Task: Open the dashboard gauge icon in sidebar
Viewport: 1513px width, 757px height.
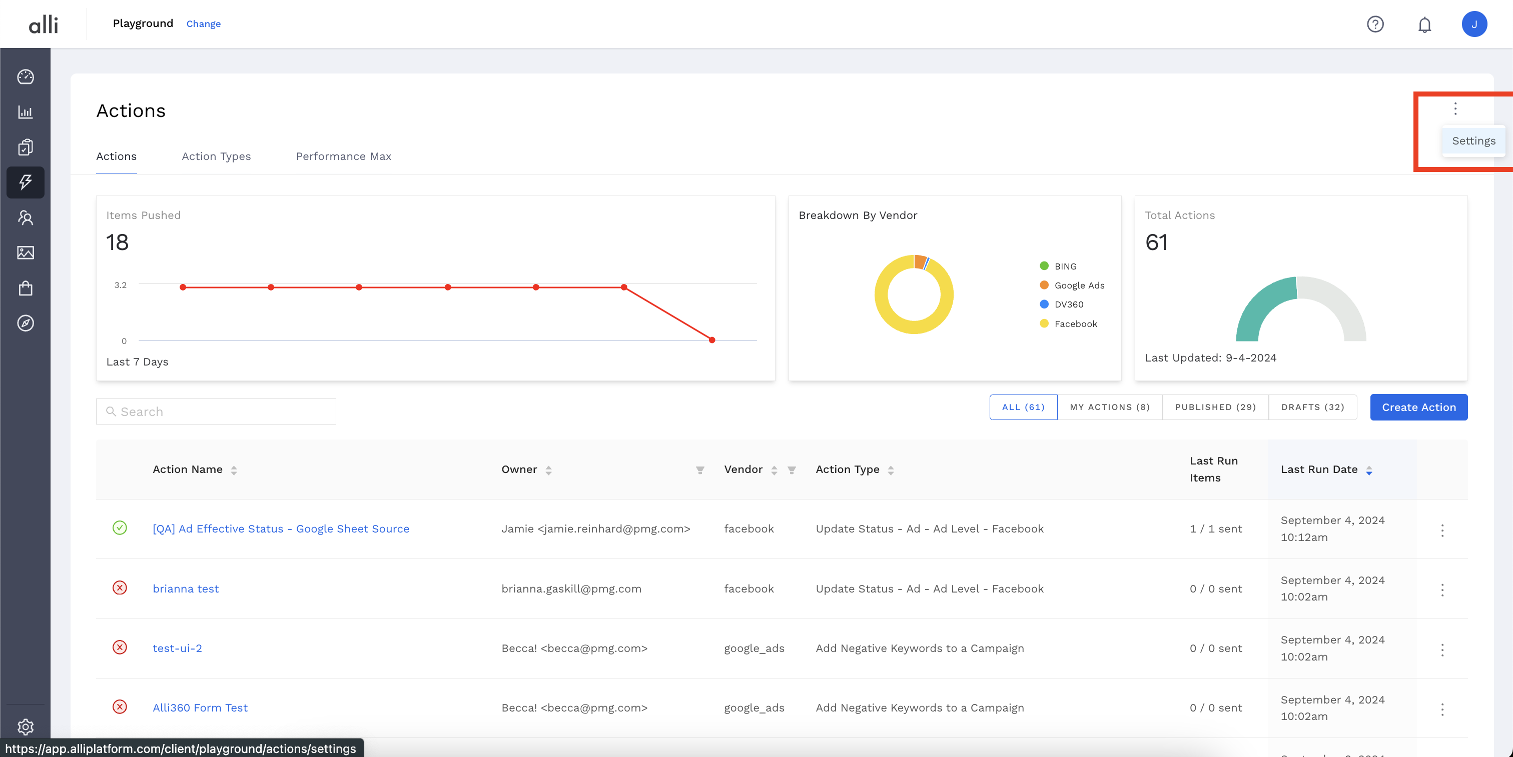Action: (25, 77)
